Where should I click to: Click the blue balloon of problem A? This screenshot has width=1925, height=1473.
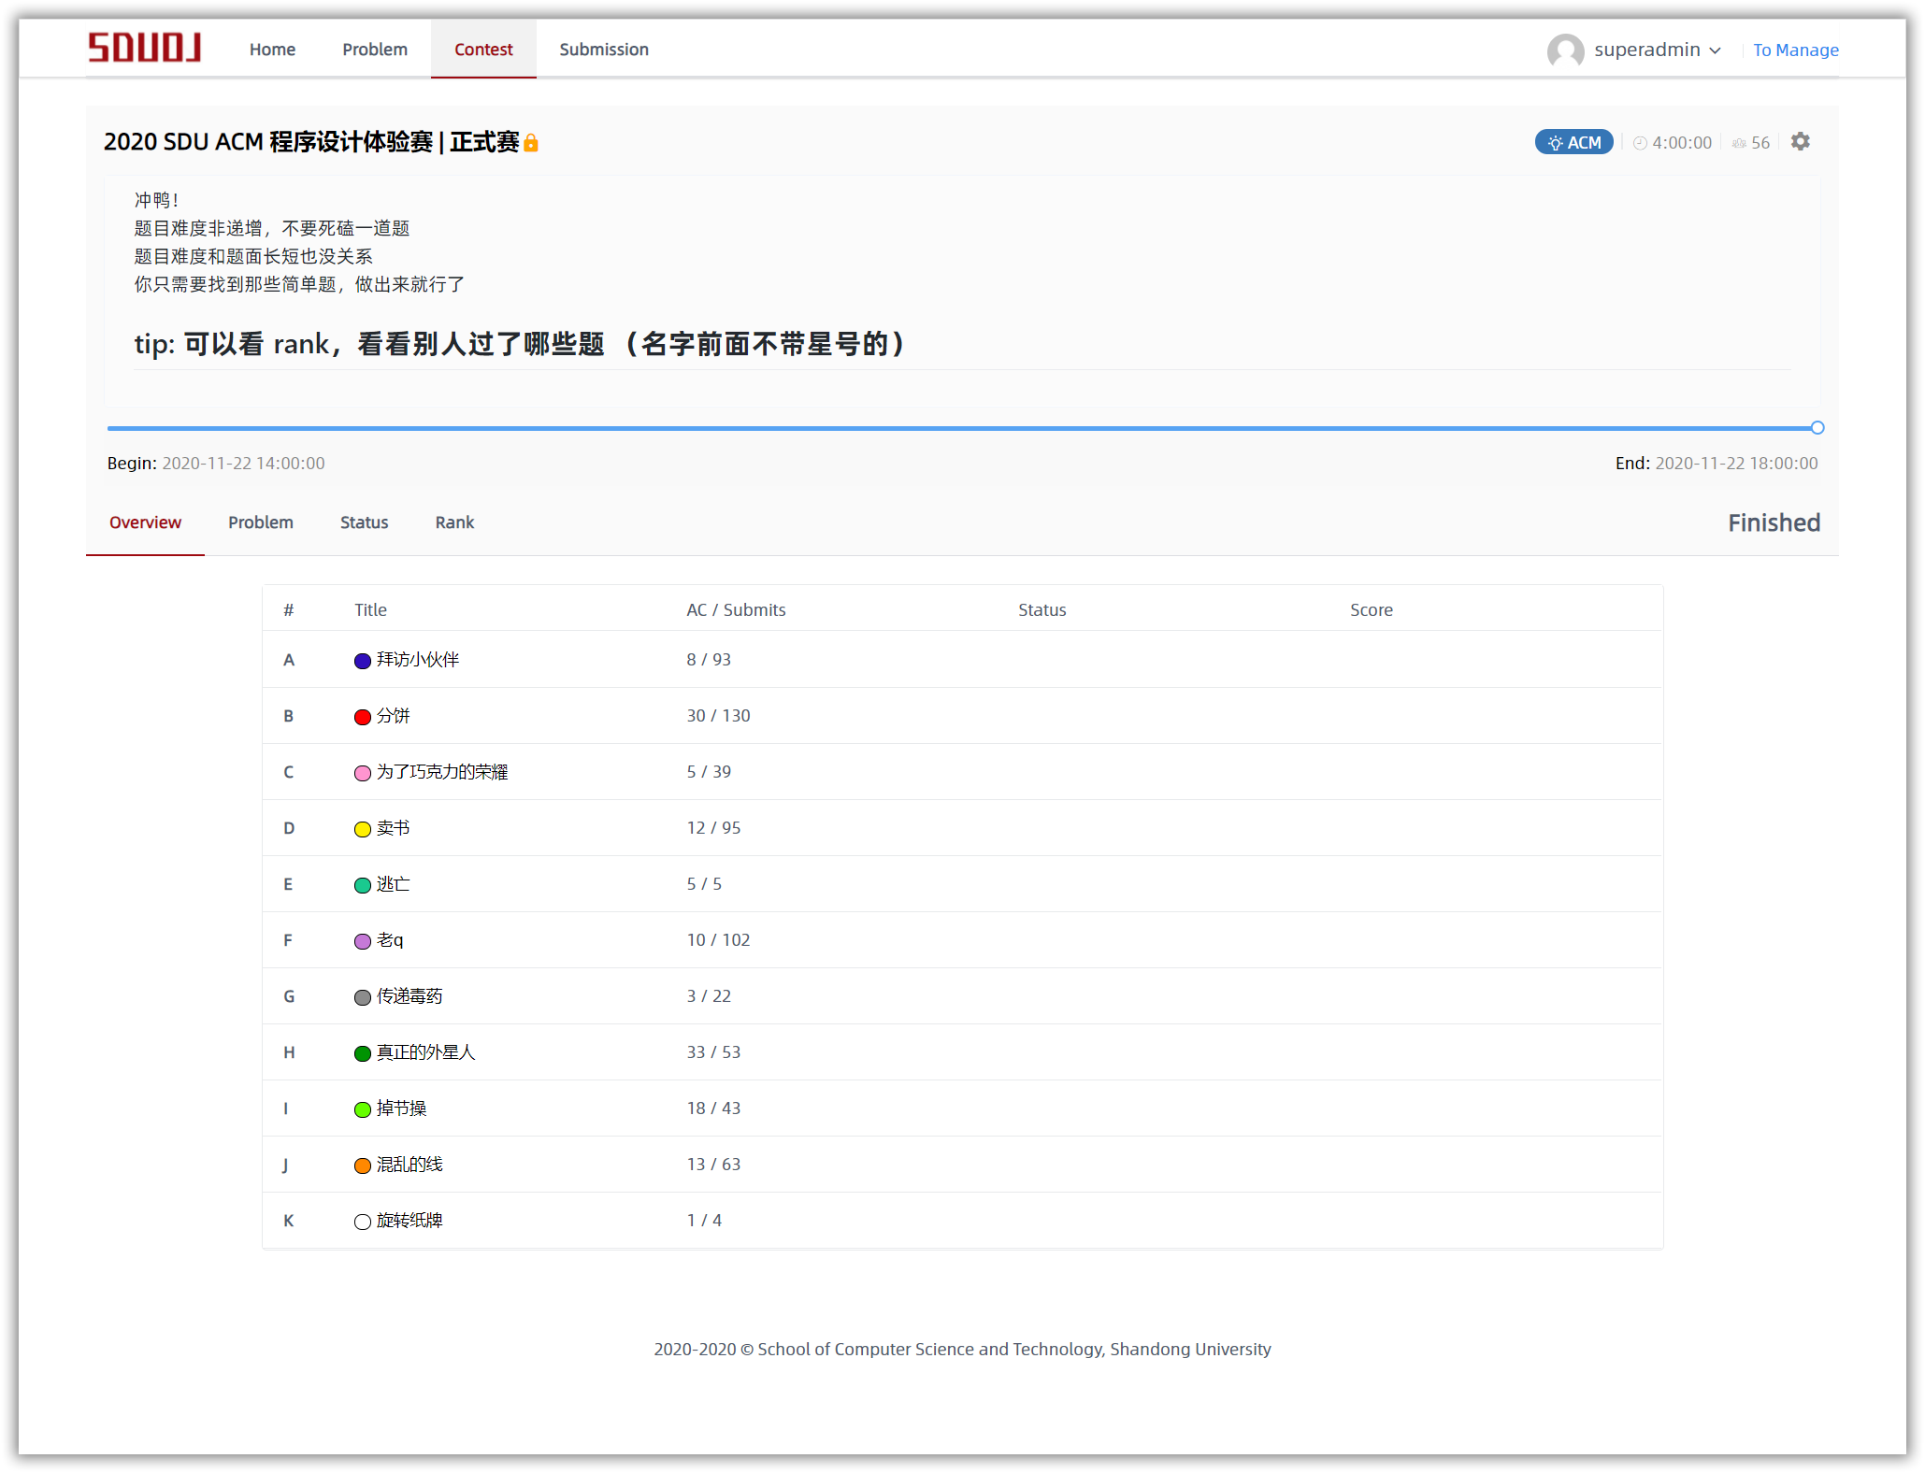[x=363, y=661]
